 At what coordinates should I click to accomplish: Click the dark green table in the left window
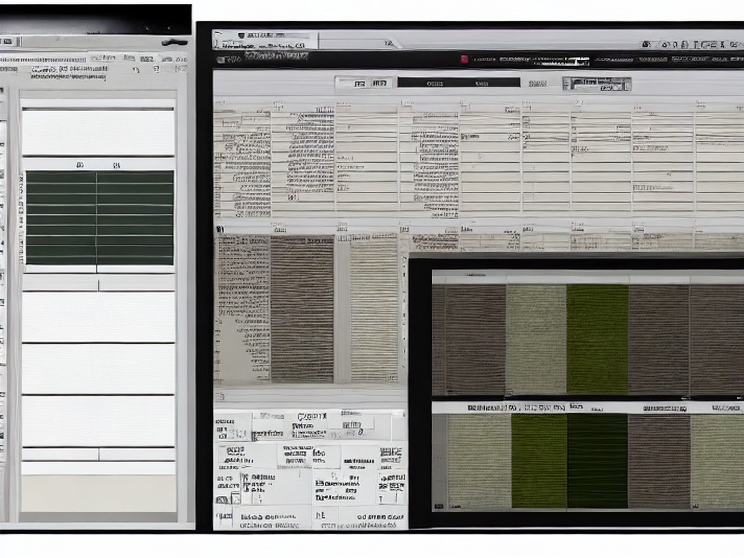(x=100, y=219)
